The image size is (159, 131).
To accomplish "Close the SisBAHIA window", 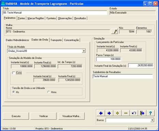I will tap(156, 4).
